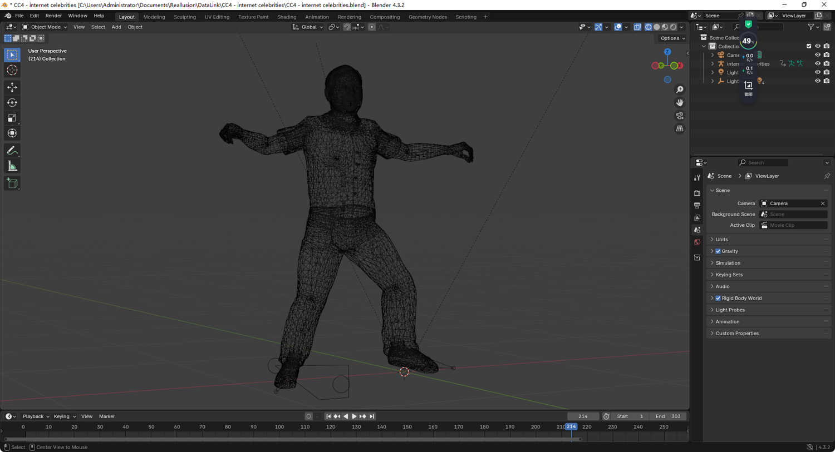835x452 pixels.
Task: Select the Measure tool
Action: tap(12, 166)
